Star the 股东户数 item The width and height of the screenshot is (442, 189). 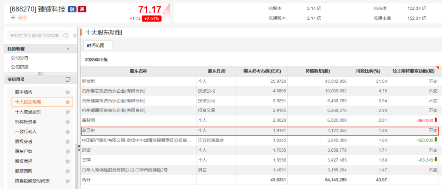[68, 151]
